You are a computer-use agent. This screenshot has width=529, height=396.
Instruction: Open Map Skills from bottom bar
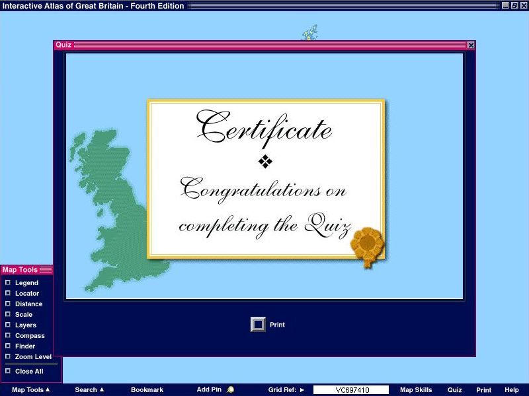pyautogui.click(x=416, y=389)
